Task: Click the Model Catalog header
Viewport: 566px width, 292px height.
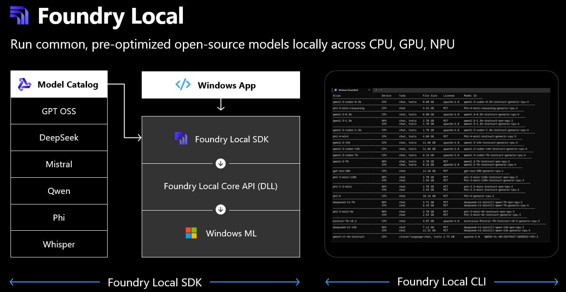Action: coord(59,84)
